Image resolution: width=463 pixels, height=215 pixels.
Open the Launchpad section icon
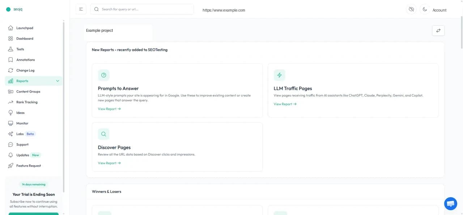pos(11,28)
